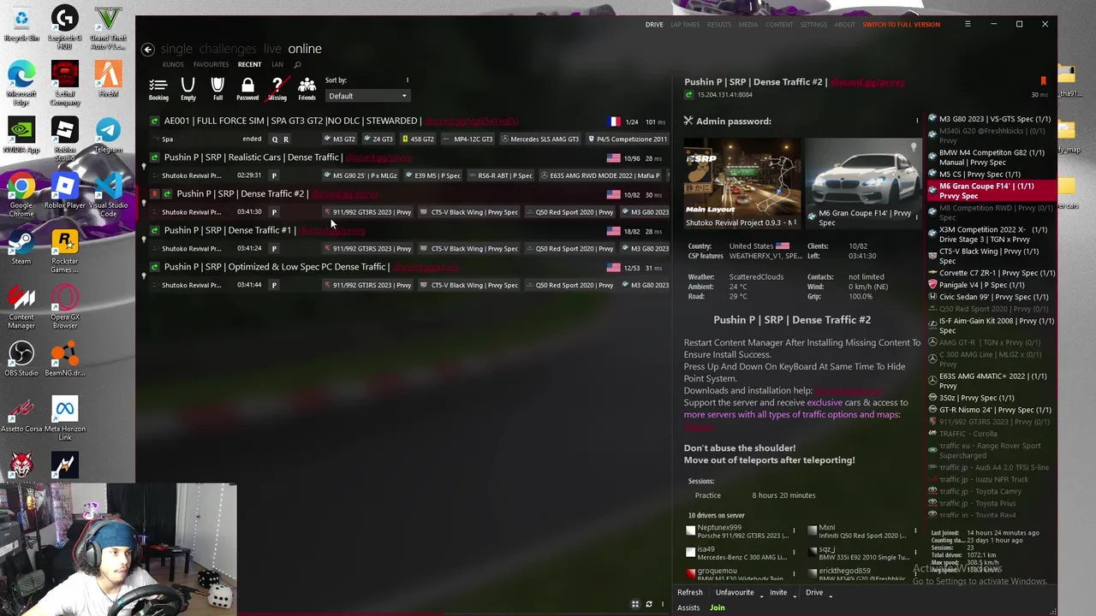
Task: Open the DRIVE menu in title bar
Action: [x=654, y=25]
